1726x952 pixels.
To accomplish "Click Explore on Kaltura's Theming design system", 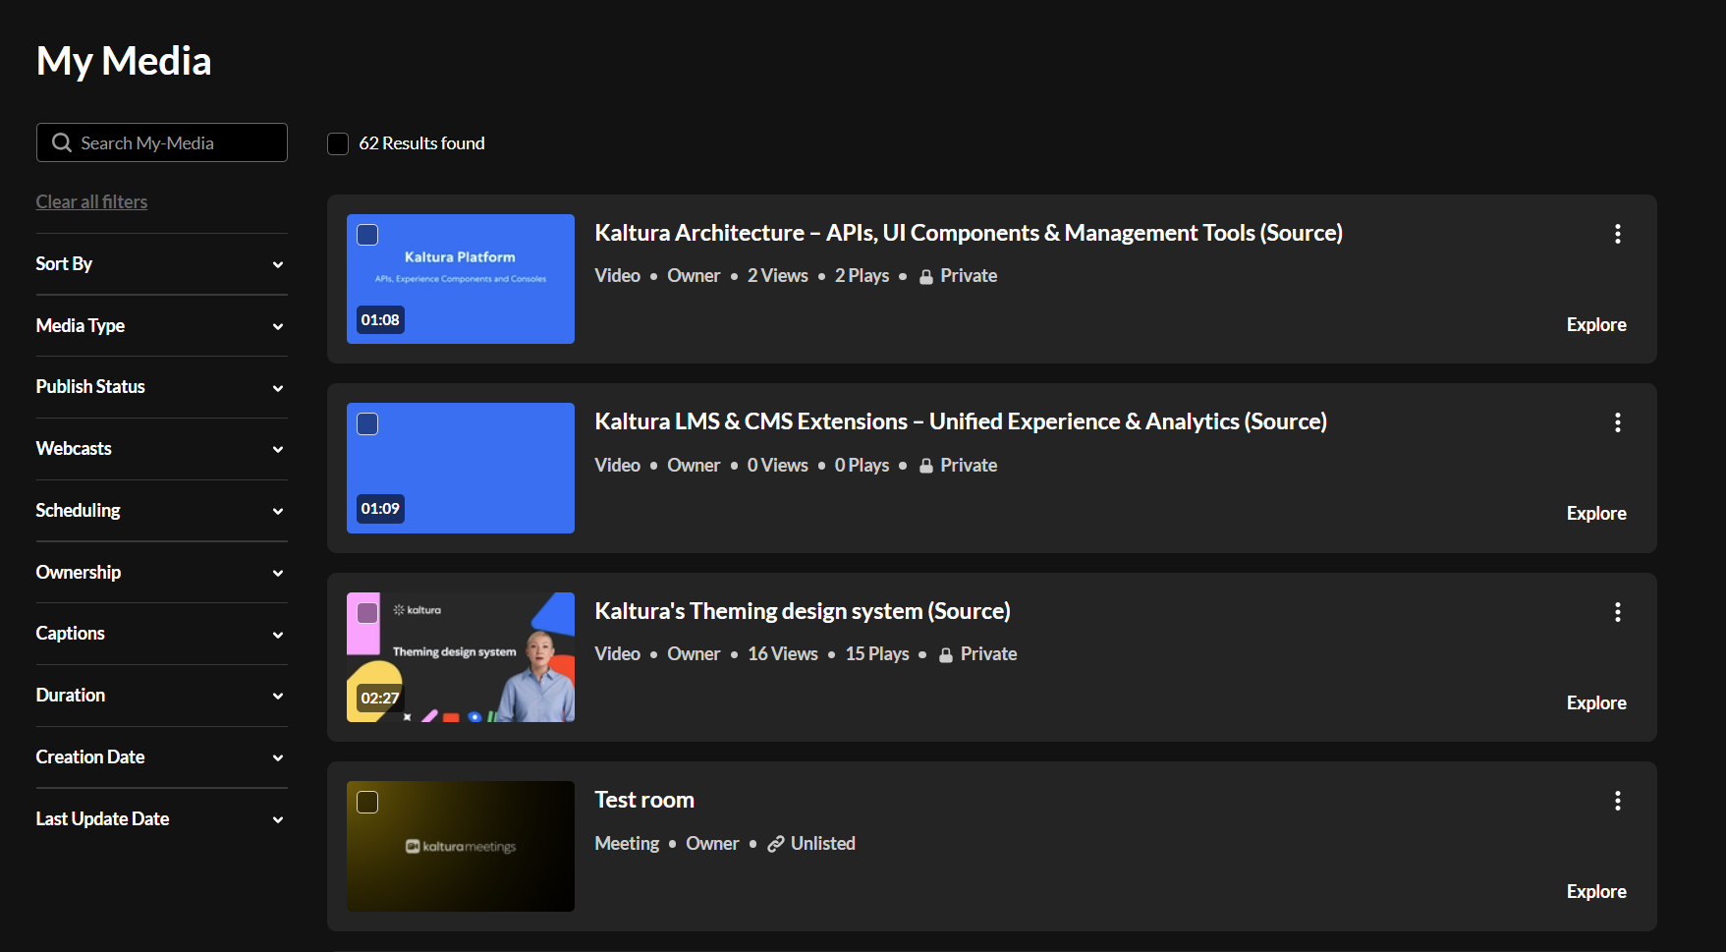I will (1596, 702).
